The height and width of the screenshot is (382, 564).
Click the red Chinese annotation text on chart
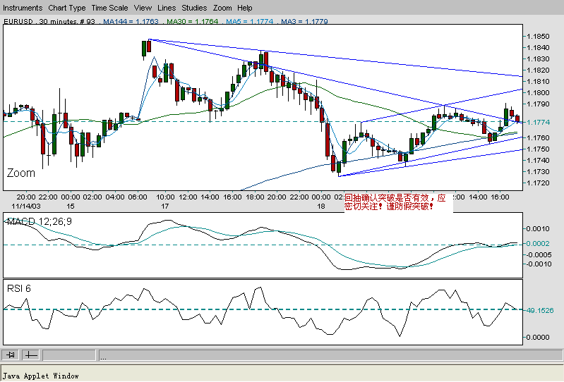tap(395, 202)
